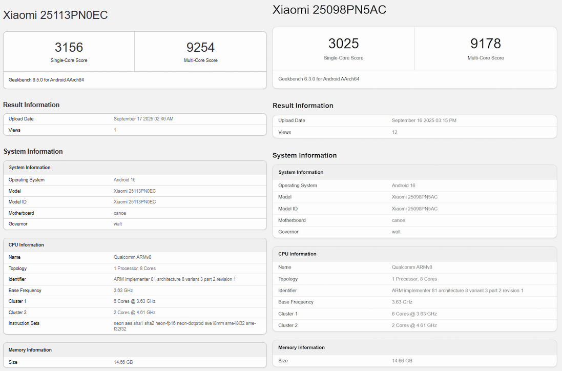
Task: Click the Instruction Sets row label
Action: [x=24, y=323]
